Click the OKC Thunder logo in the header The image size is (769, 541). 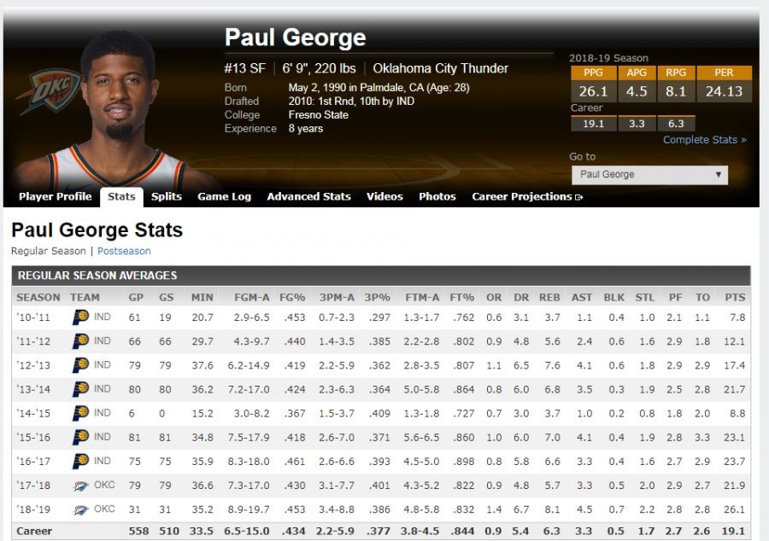tap(49, 92)
